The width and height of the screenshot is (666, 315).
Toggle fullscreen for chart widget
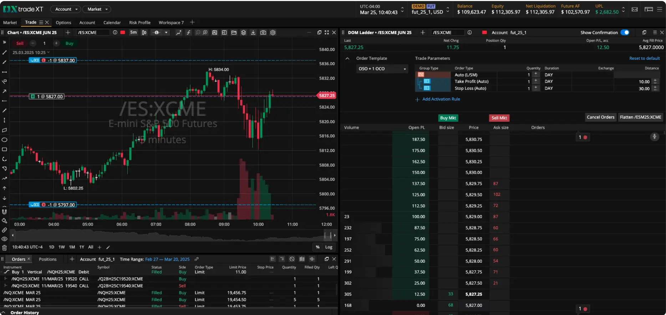327,32
